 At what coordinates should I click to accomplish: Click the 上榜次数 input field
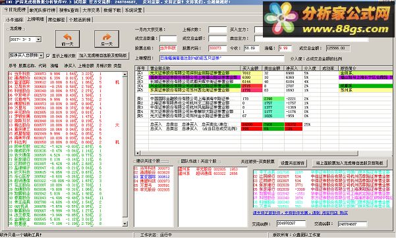(x=217, y=30)
